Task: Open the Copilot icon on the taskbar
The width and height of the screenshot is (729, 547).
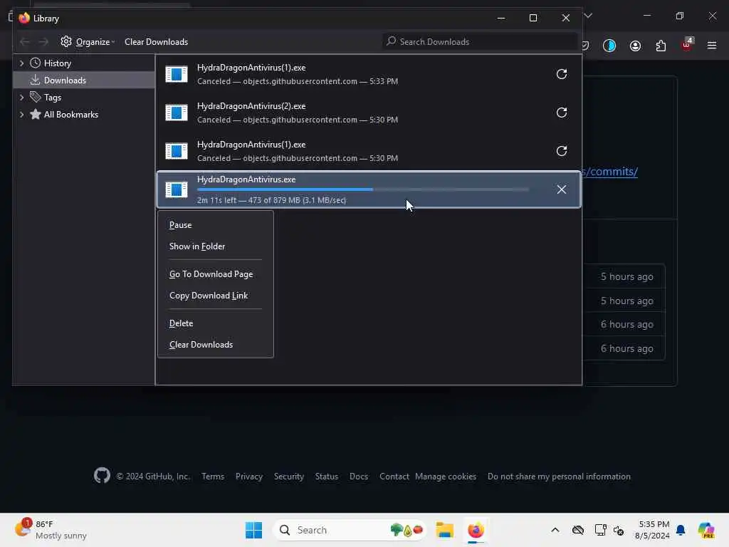Action: 706,530
